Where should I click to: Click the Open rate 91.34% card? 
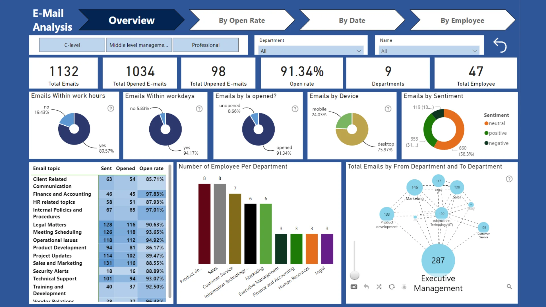[x=302, y=73]
